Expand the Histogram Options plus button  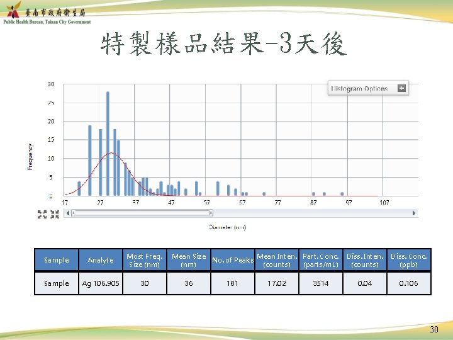(401, 88)
